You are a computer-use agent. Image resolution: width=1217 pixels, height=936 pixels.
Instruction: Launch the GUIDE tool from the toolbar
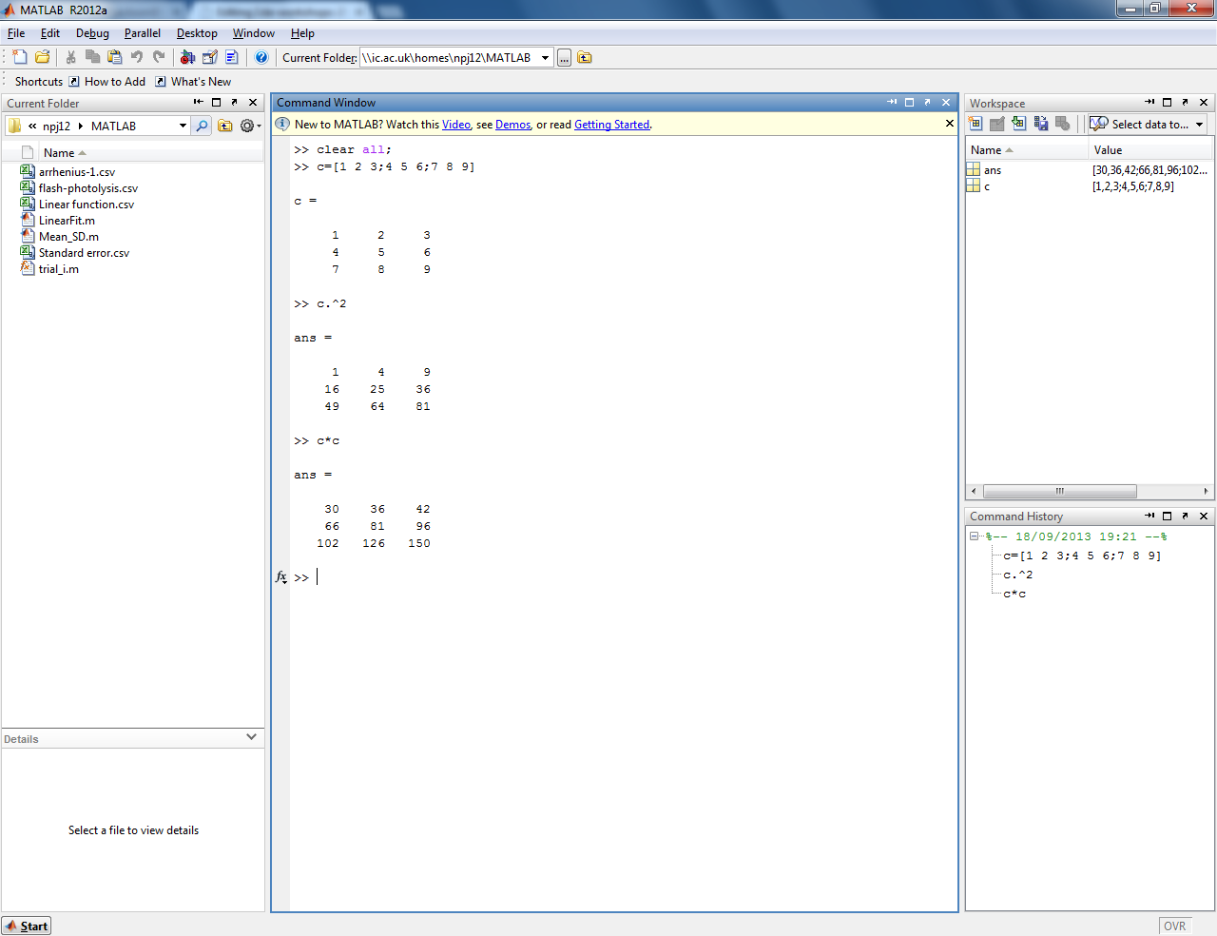pyautogui.click(x=210, y=57)
